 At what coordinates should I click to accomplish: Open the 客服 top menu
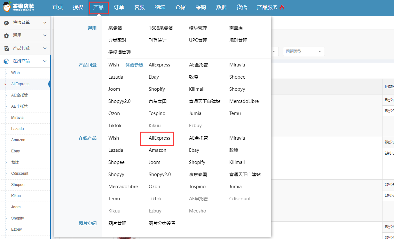pyautogui.click(x=139, y=7)
